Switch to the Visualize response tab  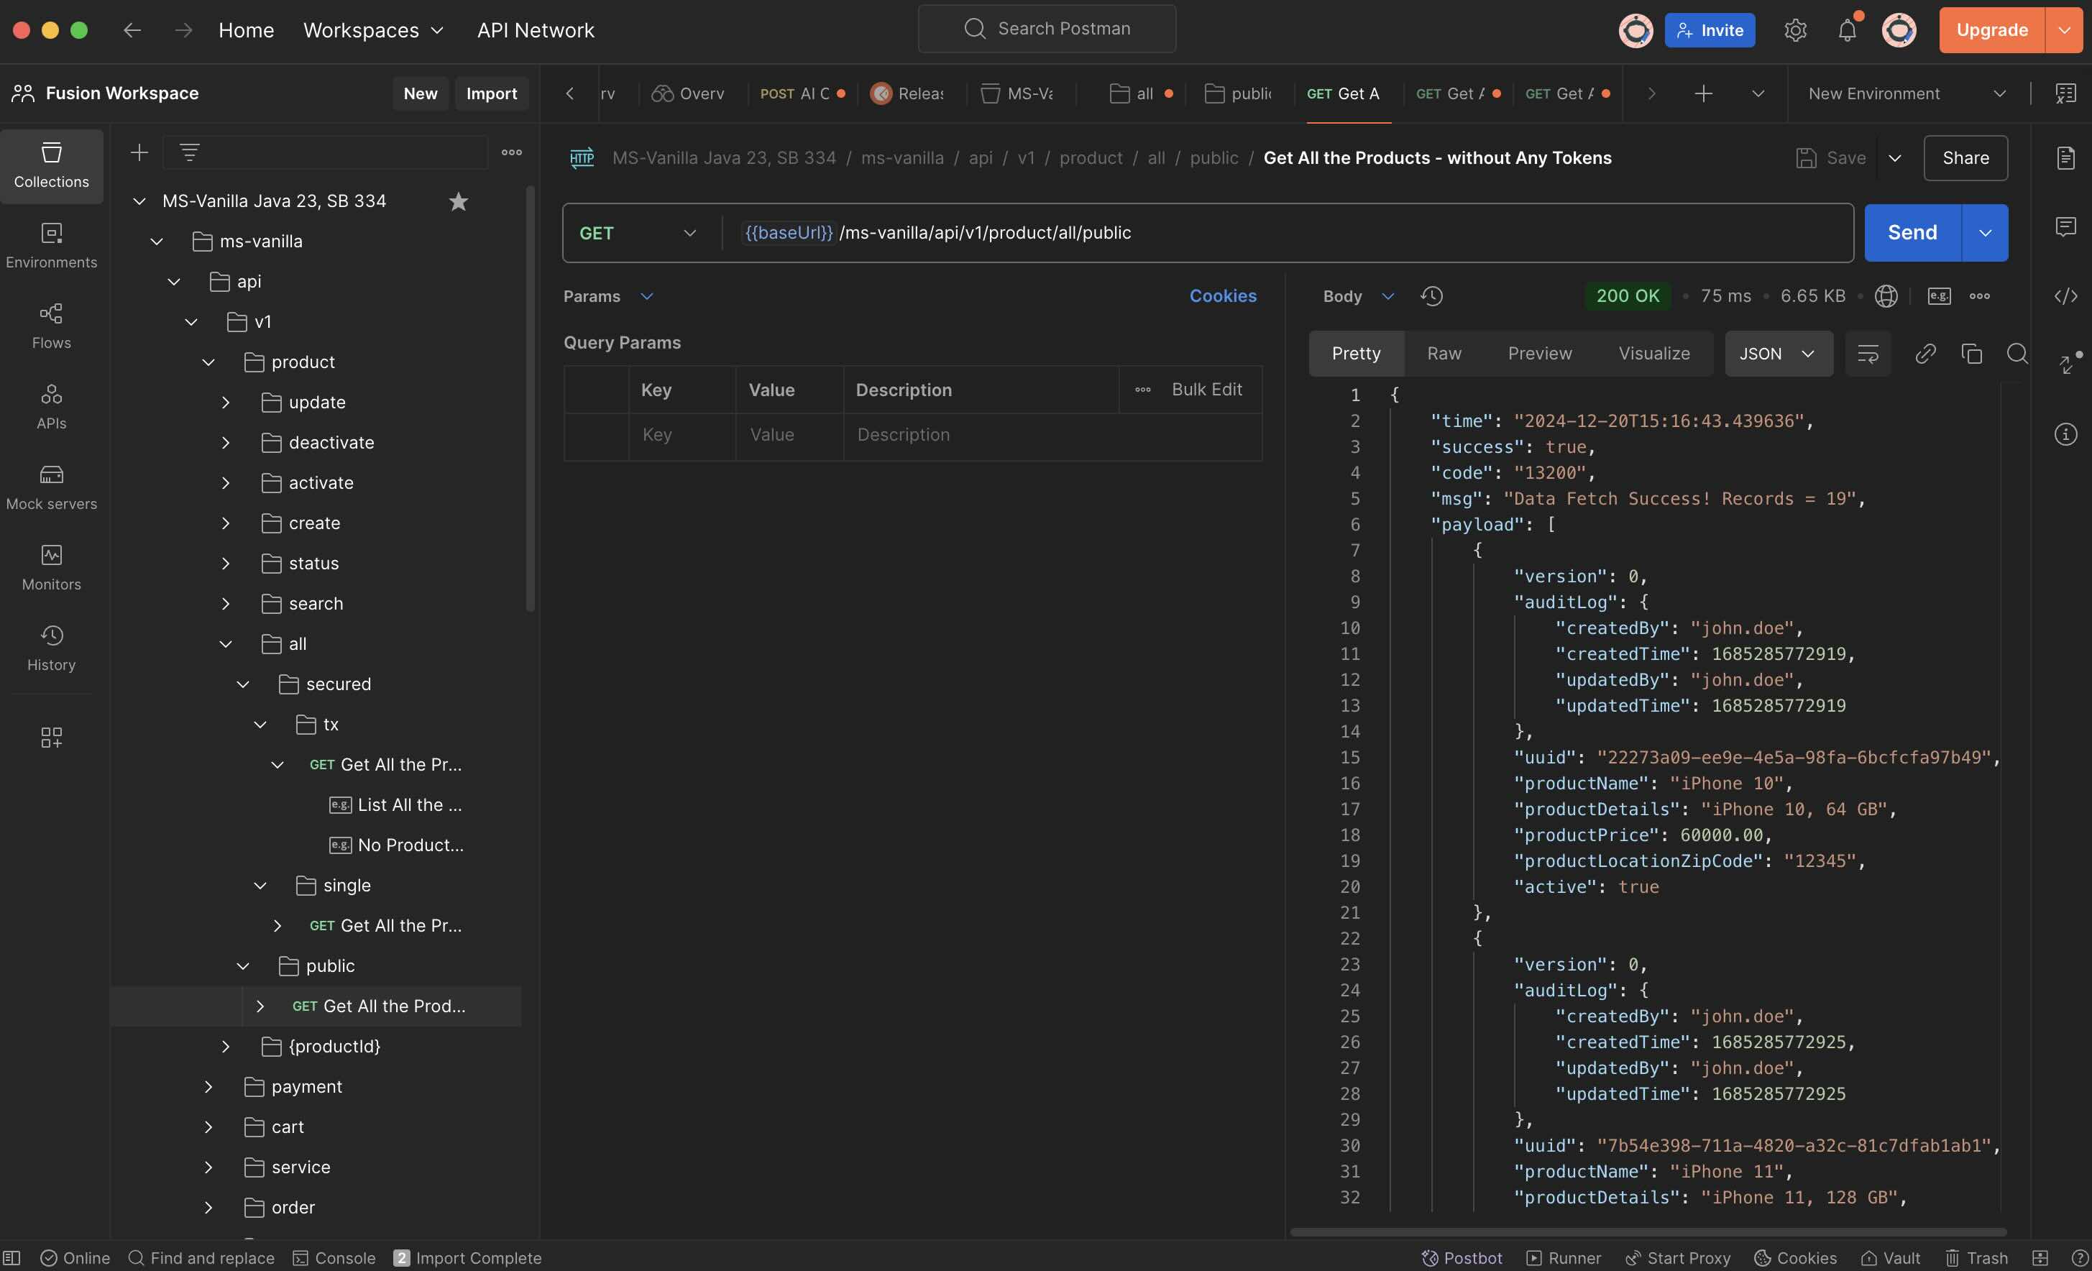1653,353
